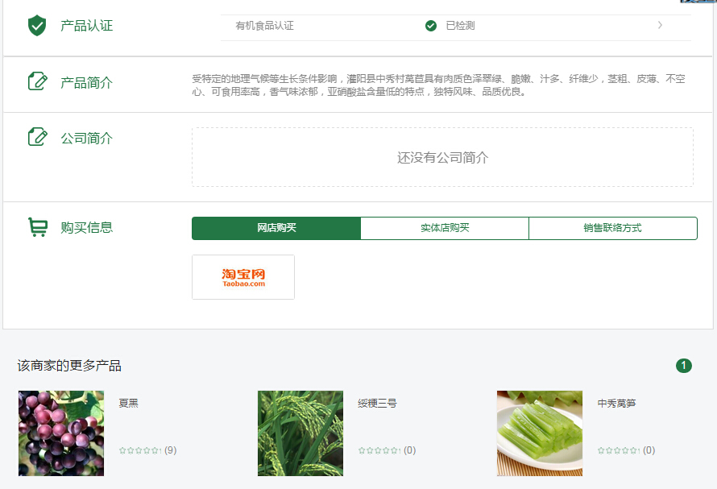Open the 夏黑 product link
Viewport: 717px width, 489px height.
click(129, 403)
